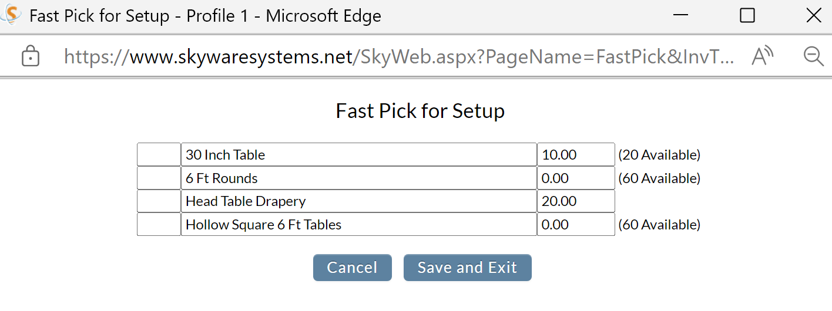The height and width of the screenshot is (311, 832).
Task: Cancel the Fast Pick dialog
Action: click(x=352, y=268)
